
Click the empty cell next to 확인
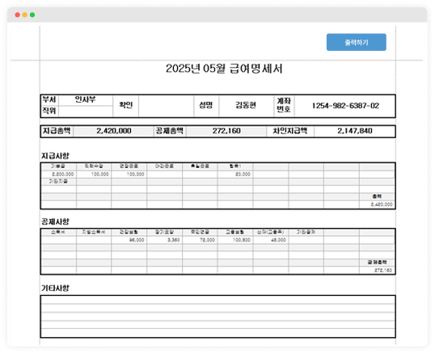point(166,106)
